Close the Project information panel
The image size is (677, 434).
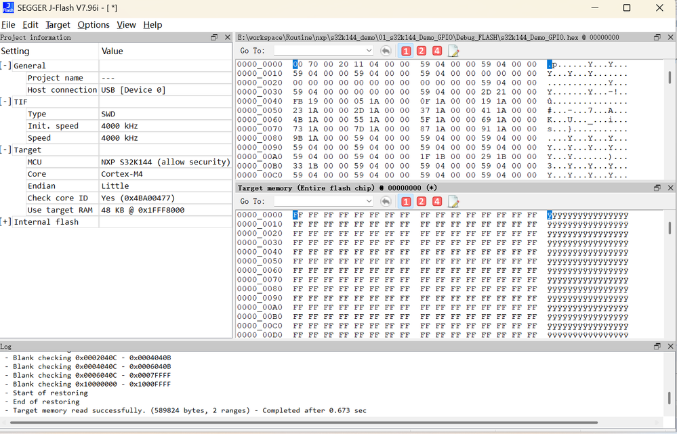pyautogui.click(x=228, y=37)
